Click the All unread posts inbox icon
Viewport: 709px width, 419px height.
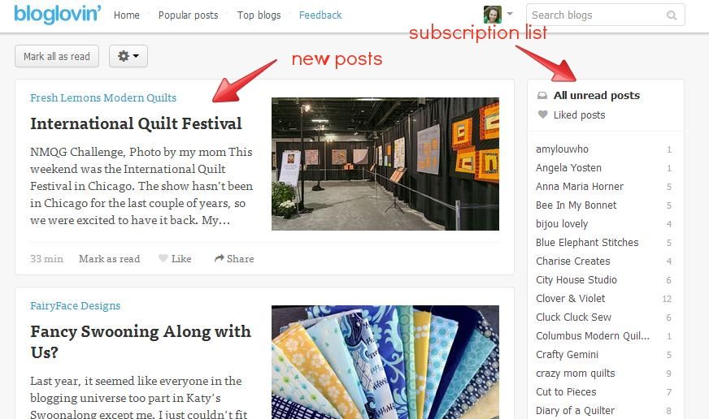coord(542,95)
